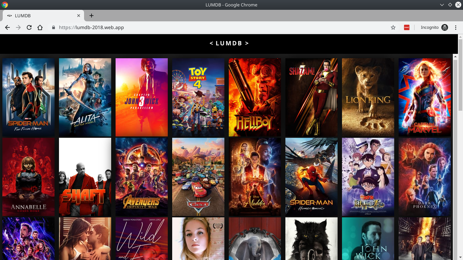Close the LUMDB tab
Image resolution: width=463 pixels, height=260 pixels.
pos(79,16)
